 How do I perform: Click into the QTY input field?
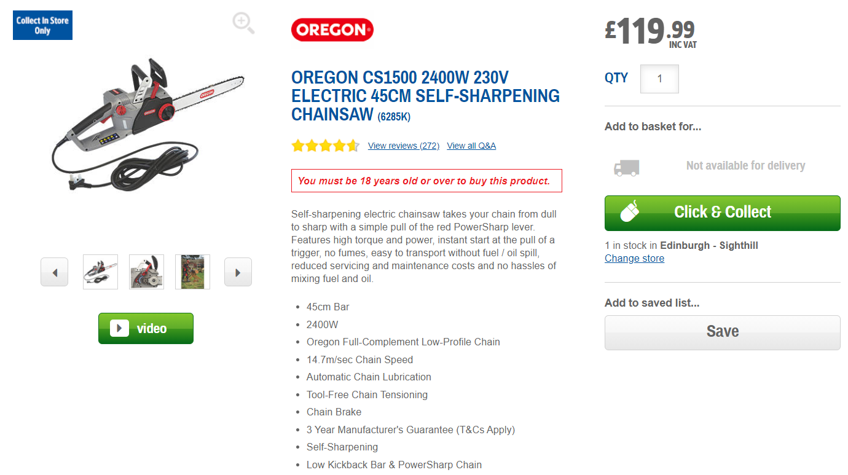[x=659, y=79]
